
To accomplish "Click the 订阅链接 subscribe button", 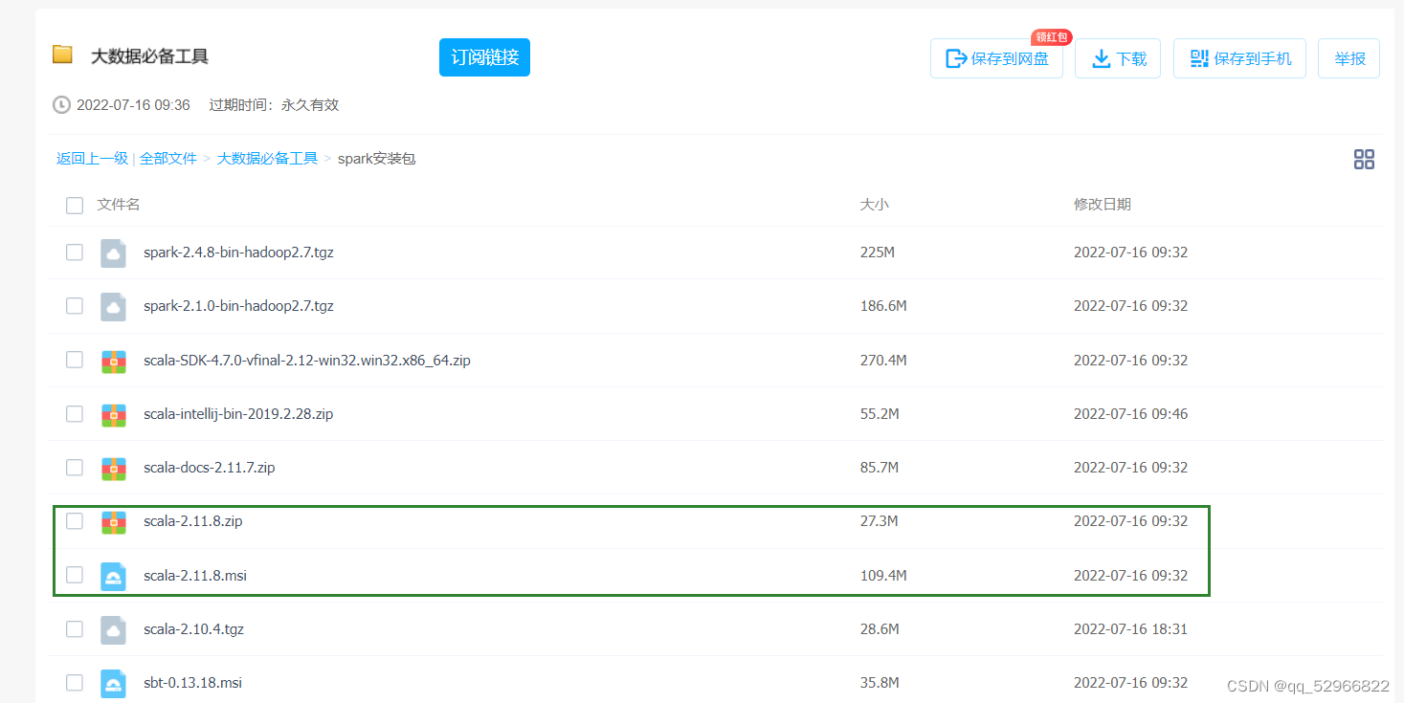I will click(484, 57).
